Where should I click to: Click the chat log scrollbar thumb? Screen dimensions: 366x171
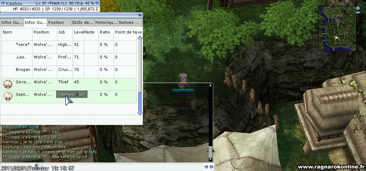pyautogui.click(x=210, y=152)
